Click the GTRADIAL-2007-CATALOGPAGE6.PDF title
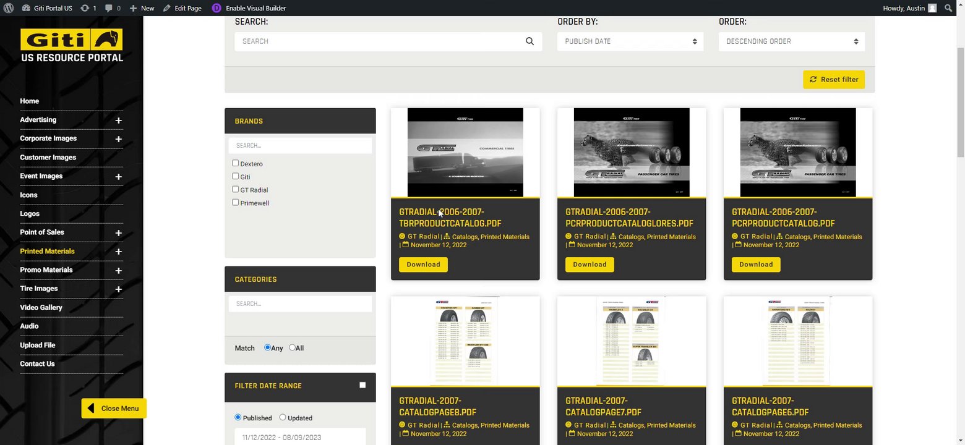The width and height of the screenshot is (965, 445). [x=770, y=407]
